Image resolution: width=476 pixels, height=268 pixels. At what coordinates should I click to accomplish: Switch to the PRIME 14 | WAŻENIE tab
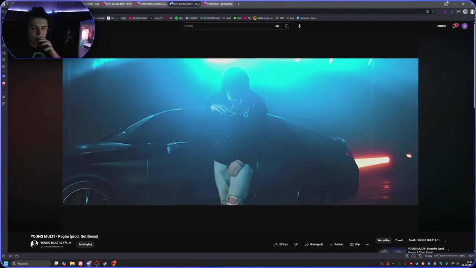pyautogui.click(x=219, y=4)
